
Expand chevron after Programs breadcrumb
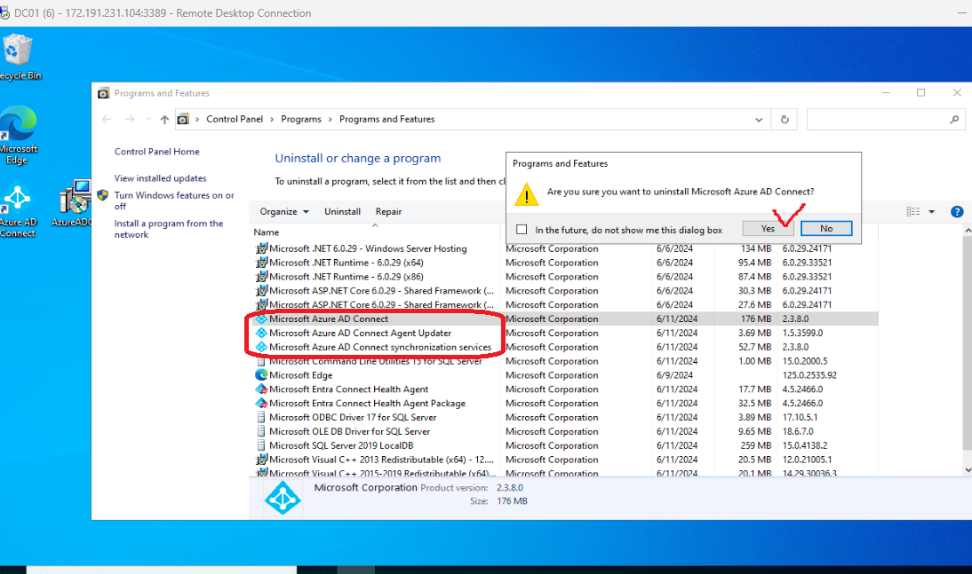(330, 120)
